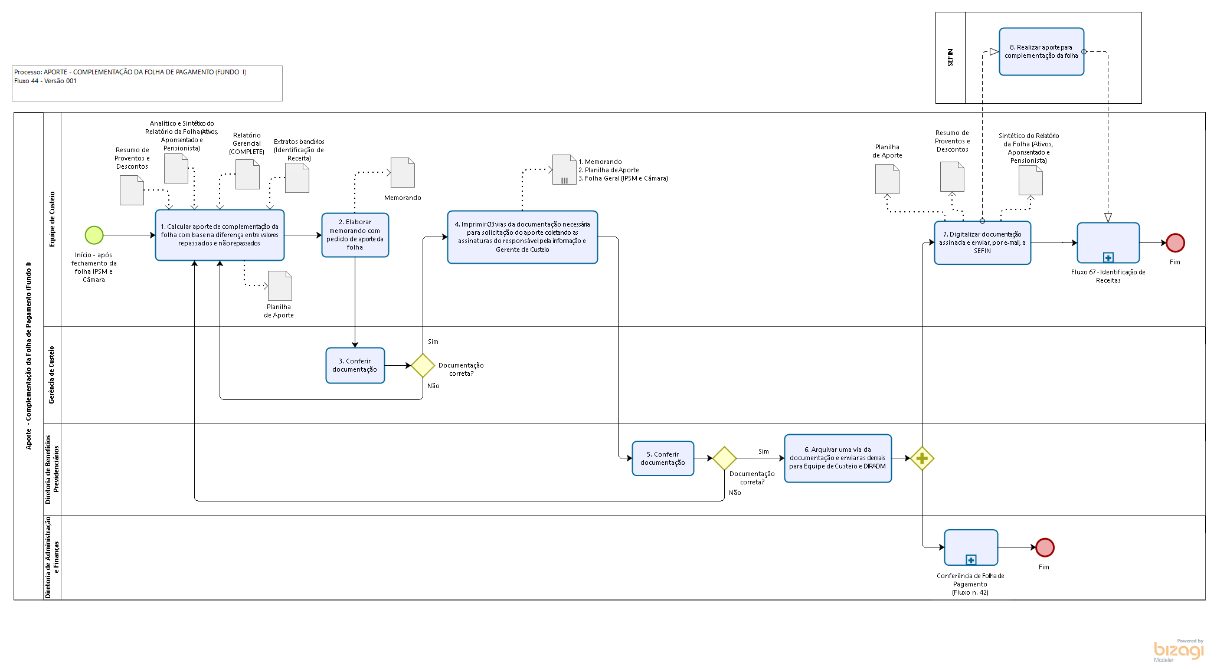Select task 8 Realizar aporte box

(1041, 52)
